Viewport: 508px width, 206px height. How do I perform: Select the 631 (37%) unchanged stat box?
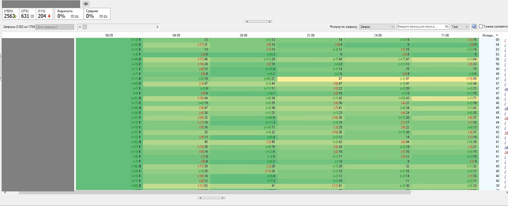pos(28,14)
